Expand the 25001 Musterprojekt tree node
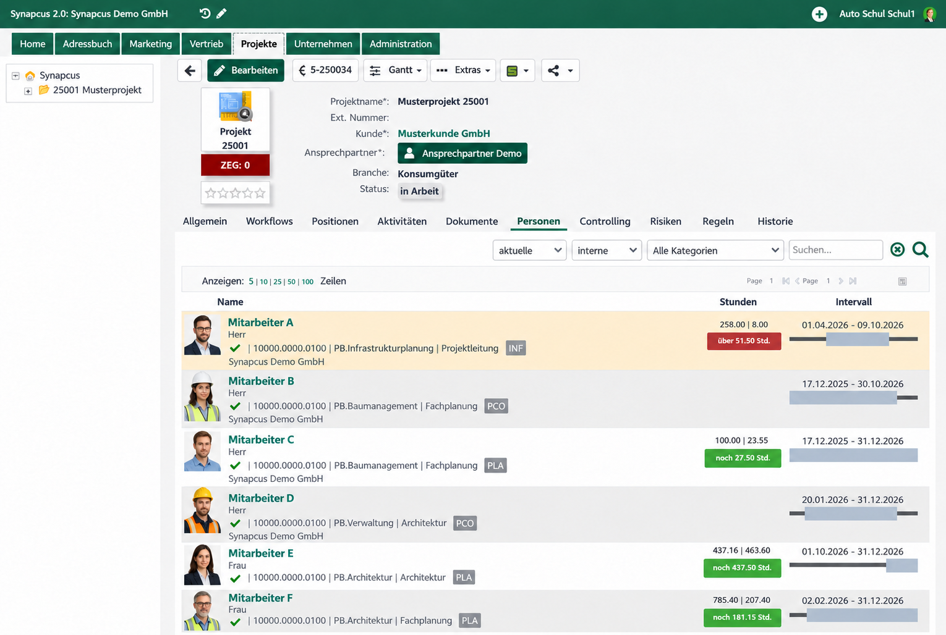 (x=28, y=91)
